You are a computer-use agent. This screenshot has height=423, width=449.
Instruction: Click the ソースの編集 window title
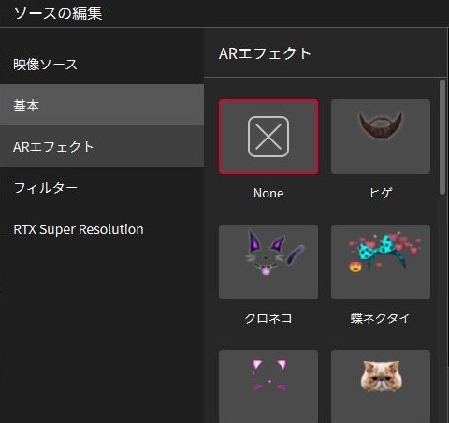[x=58, y=13]
